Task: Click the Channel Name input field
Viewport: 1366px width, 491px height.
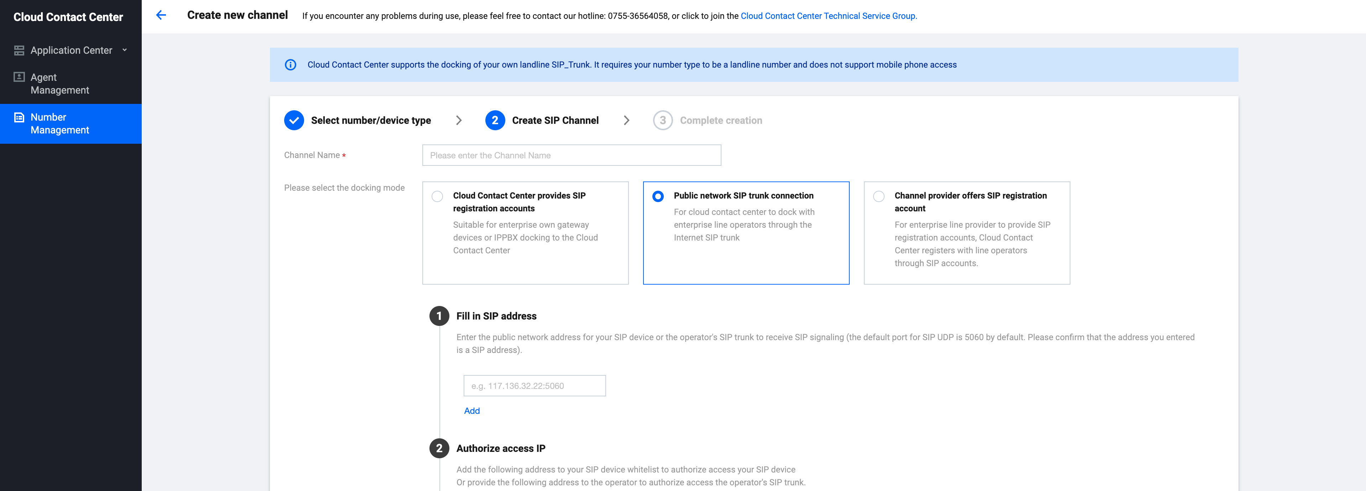Action: pyautogui.click(x=571, y=155)
